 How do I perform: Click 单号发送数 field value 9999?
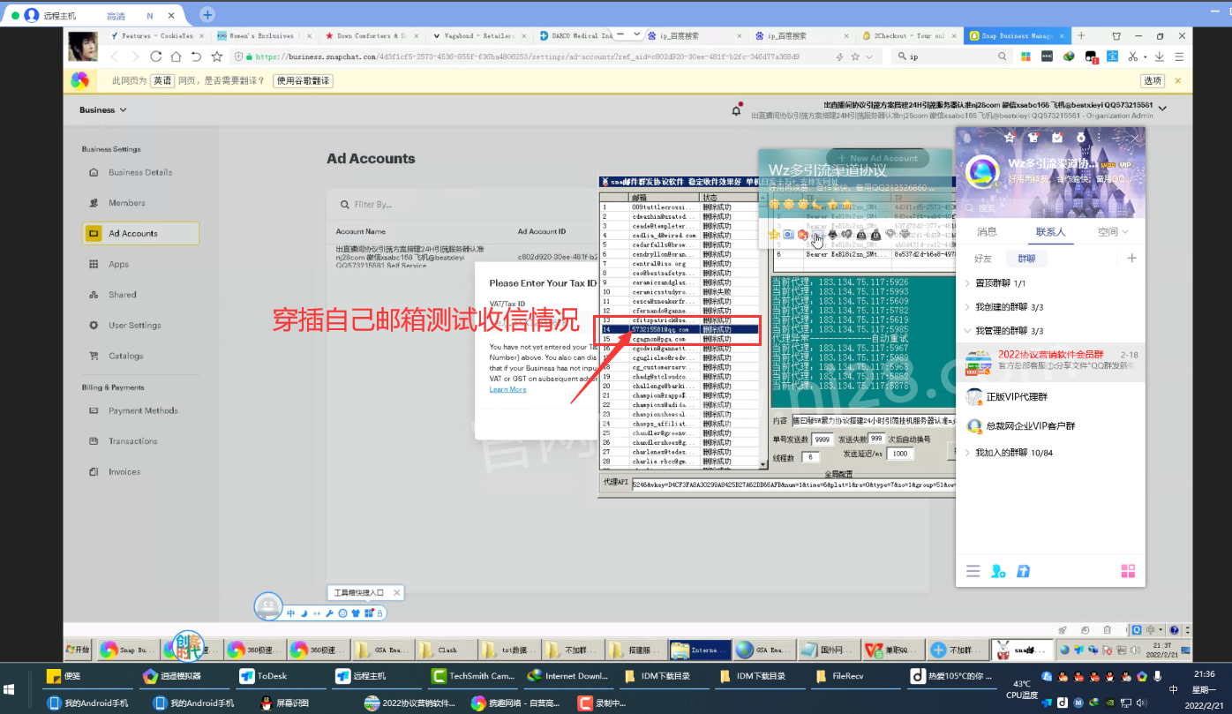(x=823, y=439)
